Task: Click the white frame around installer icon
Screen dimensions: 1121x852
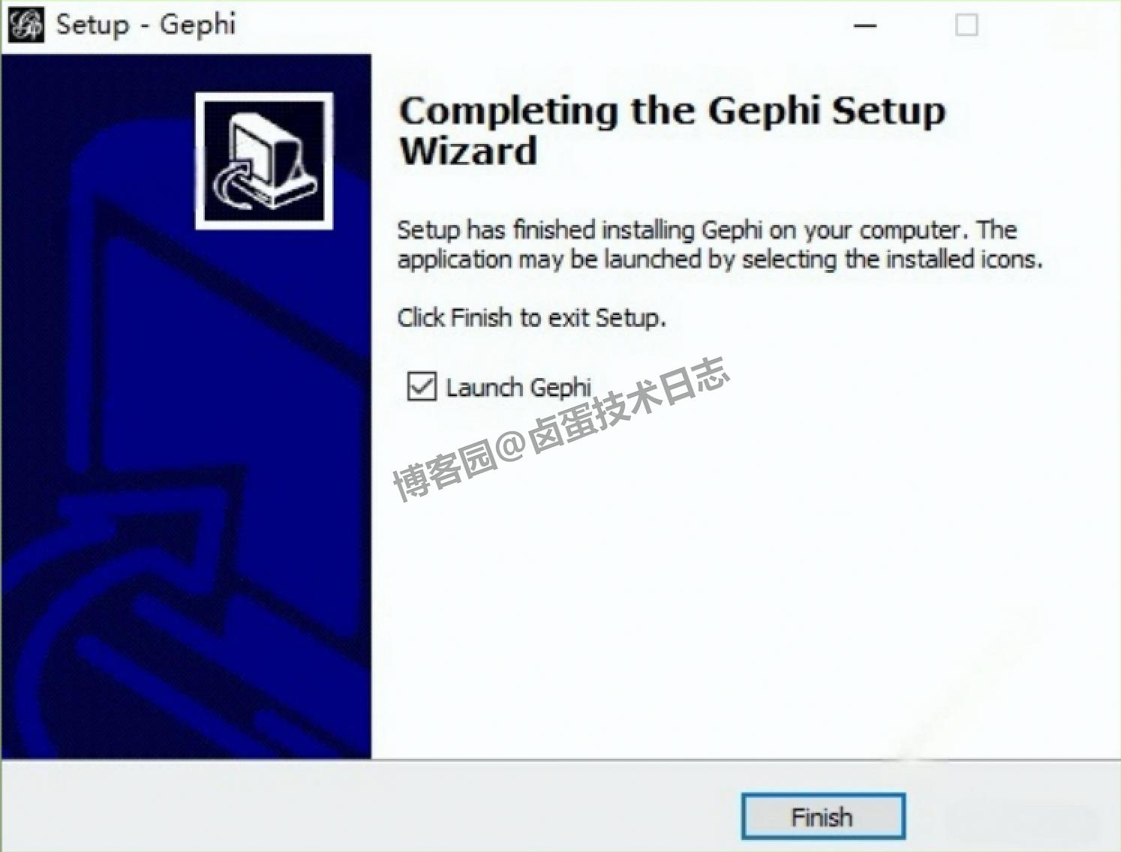Action: coord(264,97)
